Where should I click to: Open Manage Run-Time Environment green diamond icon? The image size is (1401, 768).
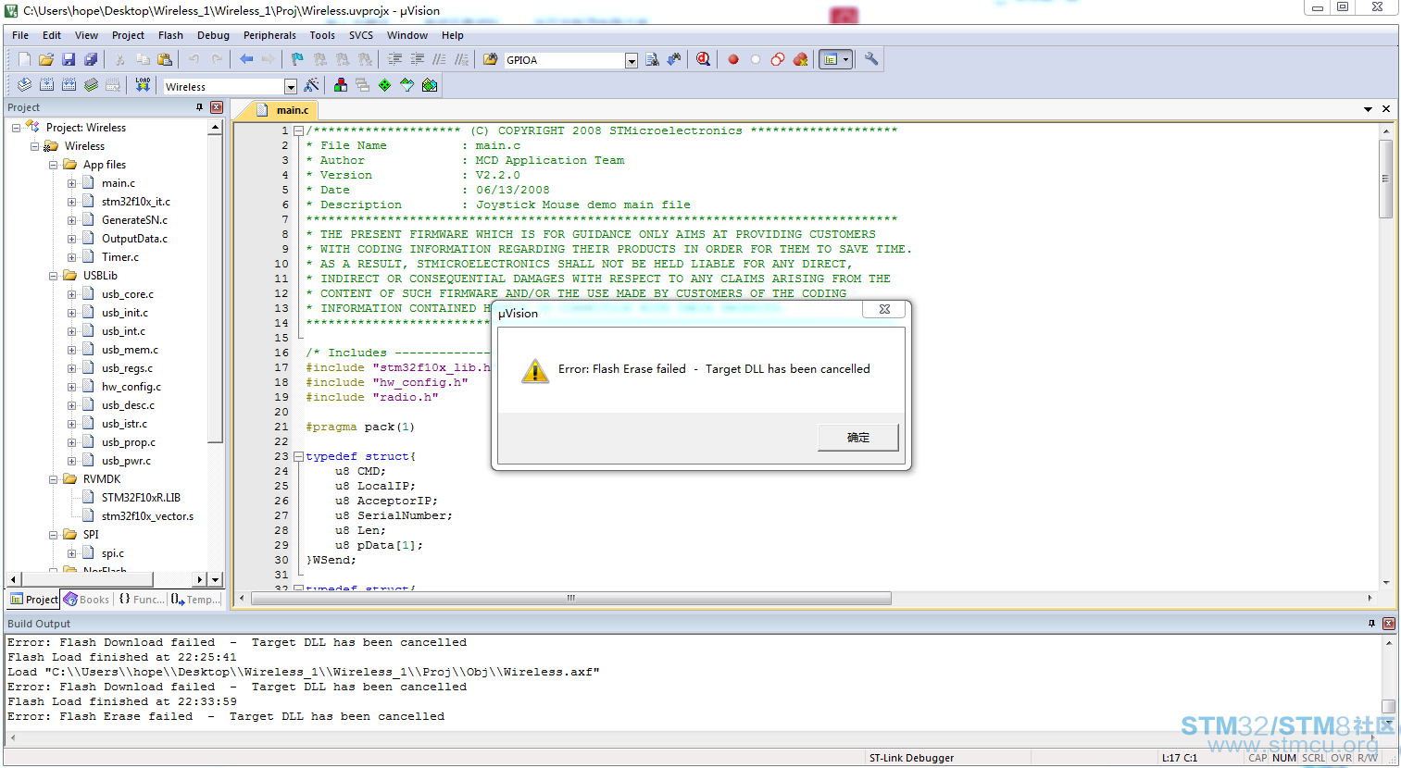click(x=385, y=85)
